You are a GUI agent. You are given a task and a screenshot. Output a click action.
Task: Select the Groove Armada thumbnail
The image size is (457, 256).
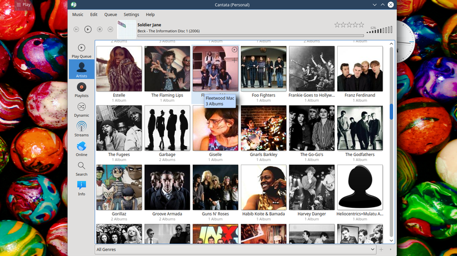click(x=167, y=187)
